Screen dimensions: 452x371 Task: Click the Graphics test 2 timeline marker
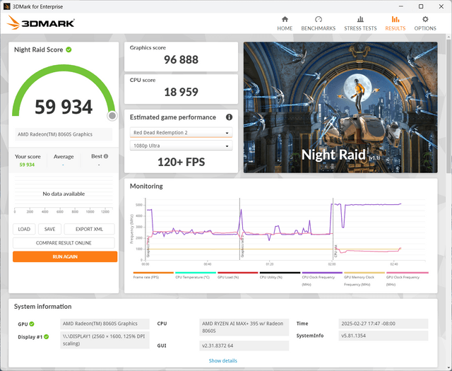coord(240,229)
